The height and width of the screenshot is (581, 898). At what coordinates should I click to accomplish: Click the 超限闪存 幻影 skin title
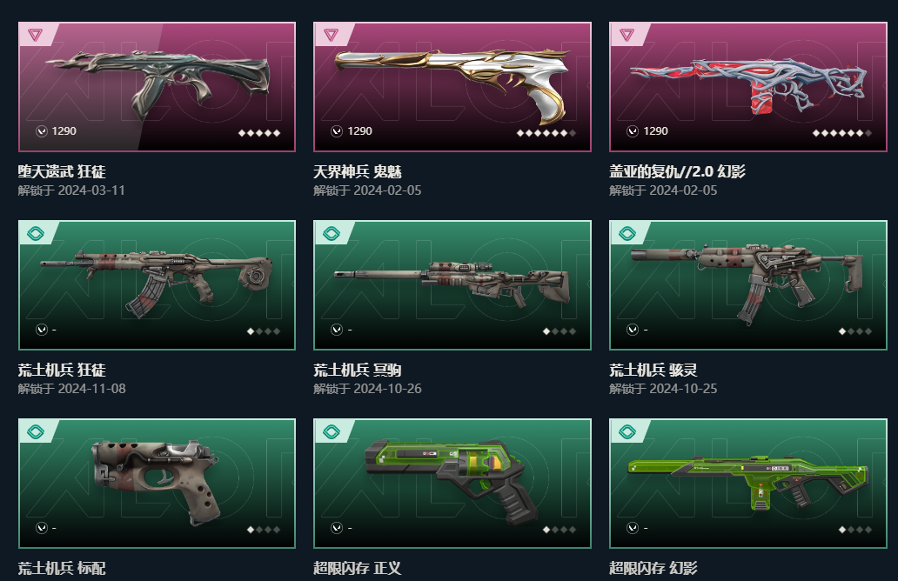[653, 568]
